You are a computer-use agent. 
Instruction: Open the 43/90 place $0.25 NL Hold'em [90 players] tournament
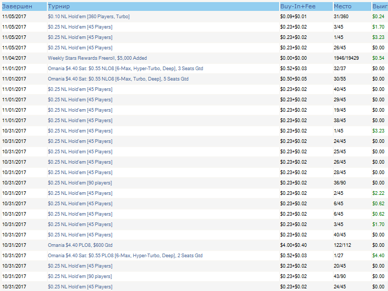click(80, 276)
